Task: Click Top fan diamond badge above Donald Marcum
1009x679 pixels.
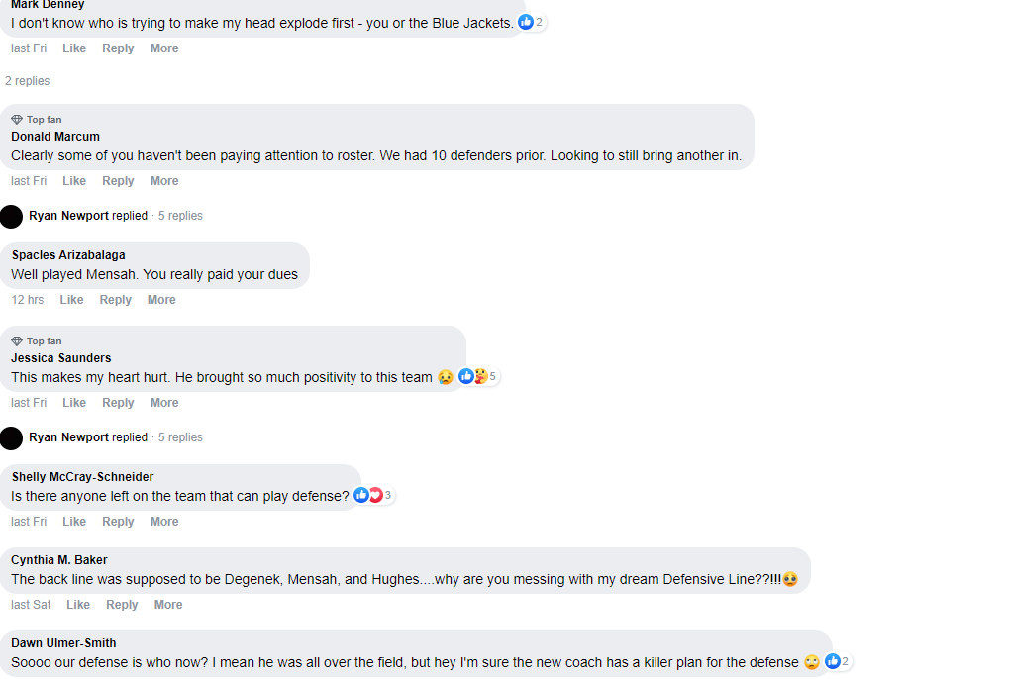Action: click(x=17, y=120)
